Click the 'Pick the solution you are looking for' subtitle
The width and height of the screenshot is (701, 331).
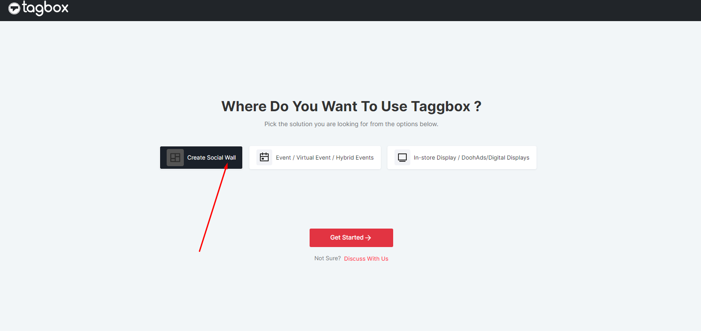point(351,124)
